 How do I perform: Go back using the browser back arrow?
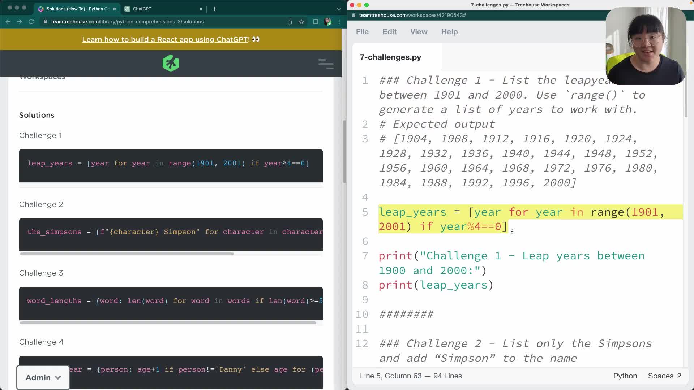click(x=8, y=22)
